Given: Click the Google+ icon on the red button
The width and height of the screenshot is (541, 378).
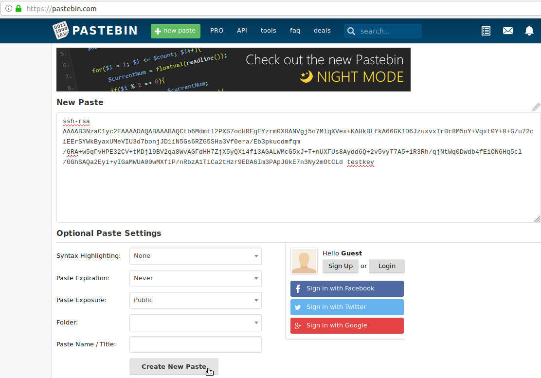Looking at the screenshot, I should 298,325.
